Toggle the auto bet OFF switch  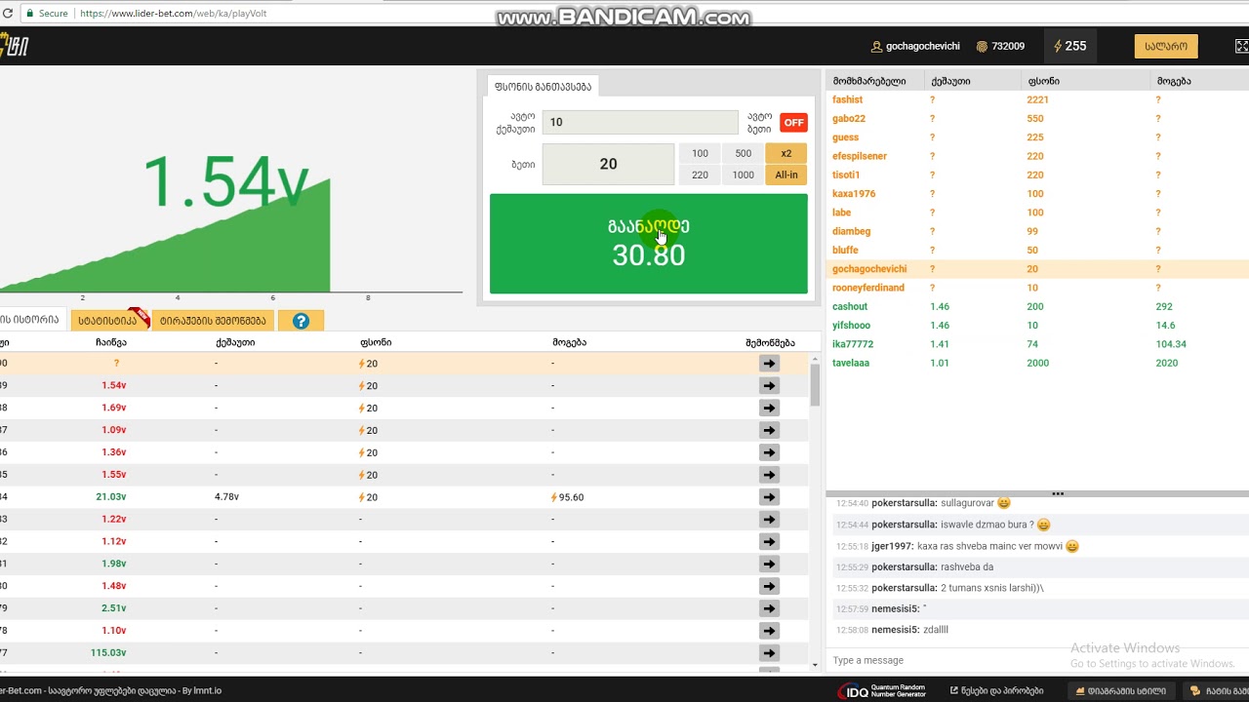click(793, 122)
